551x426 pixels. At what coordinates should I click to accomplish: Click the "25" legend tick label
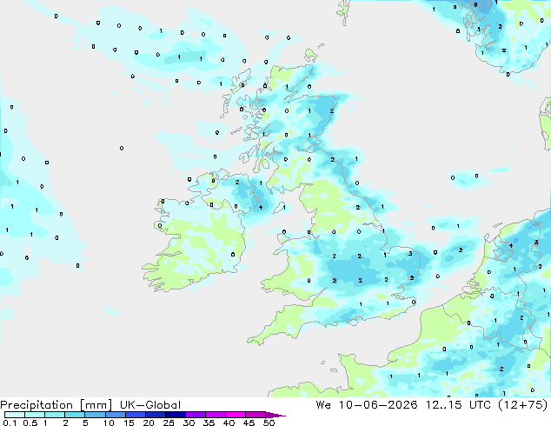[x=169, y=423]
